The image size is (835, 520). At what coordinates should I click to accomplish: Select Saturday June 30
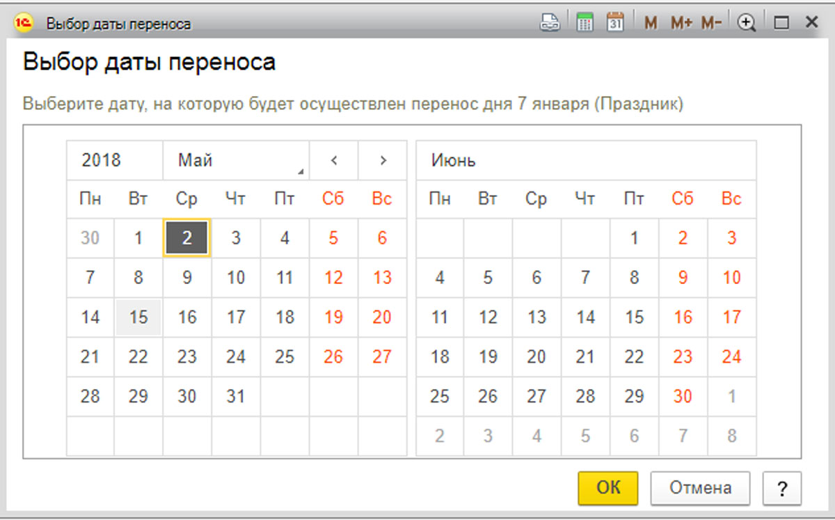(683, 397)
